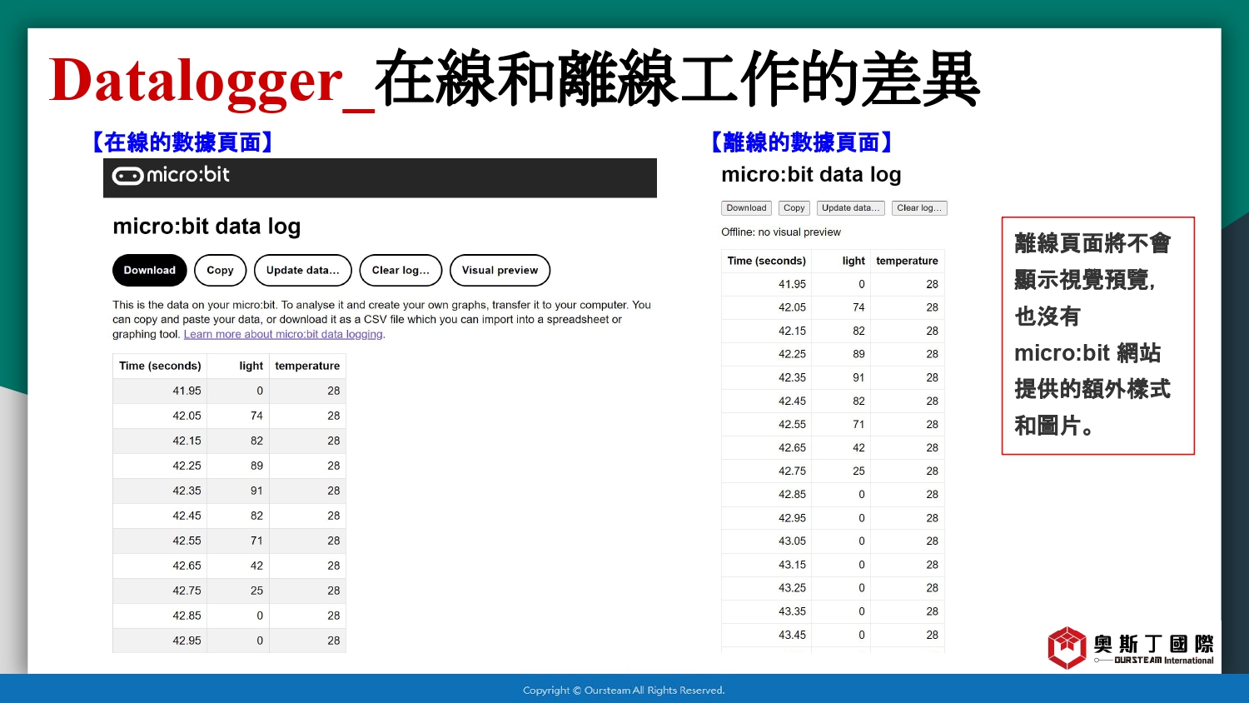Click the small Download button on the offline page

point(746,208)
